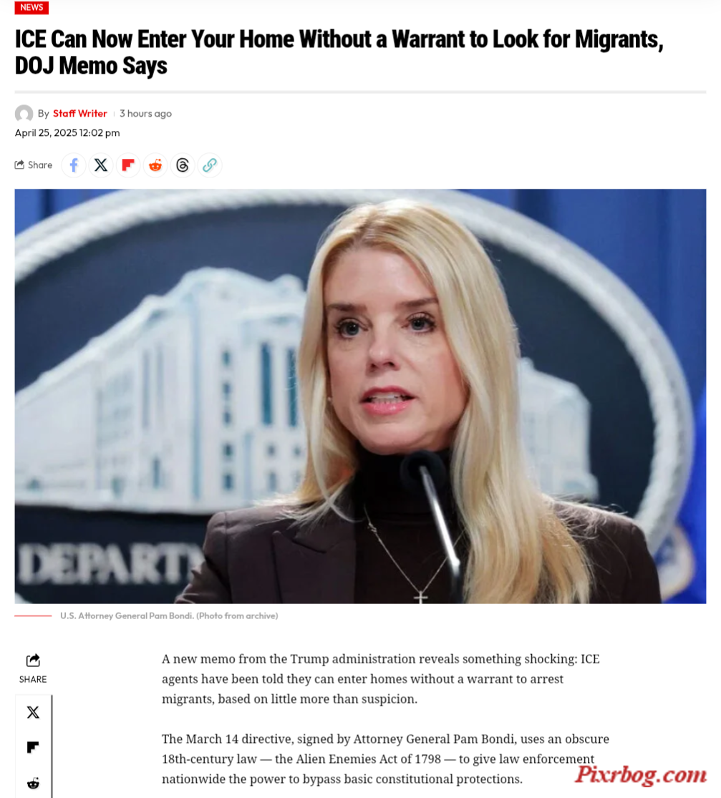This screenshot has width=721, height=798.
Task: Click the ICE warrant article headline
Action: (339, 52)
